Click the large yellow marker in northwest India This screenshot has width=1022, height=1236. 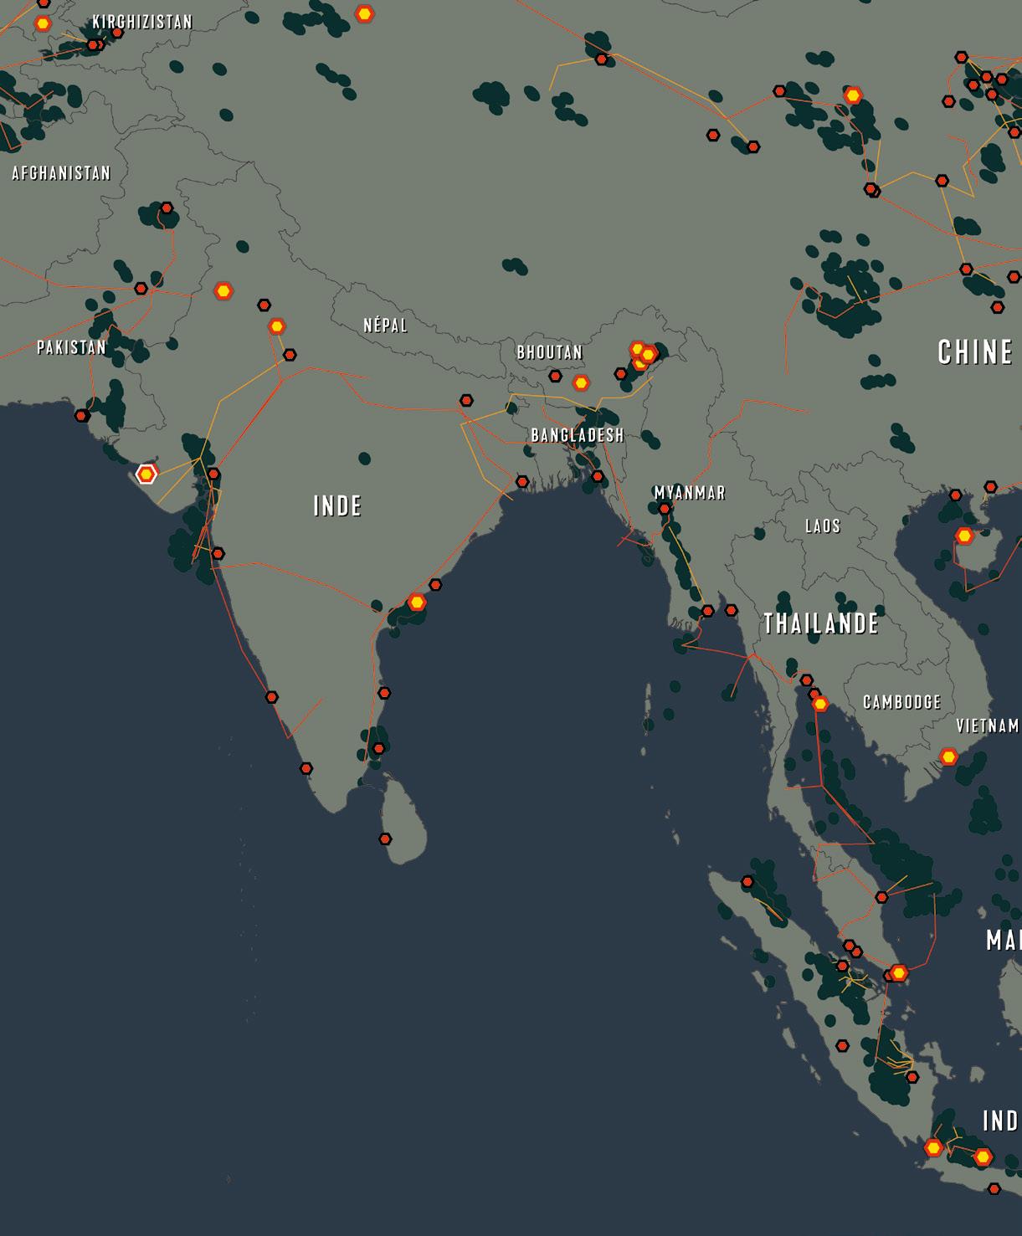[x=223, y=291]
